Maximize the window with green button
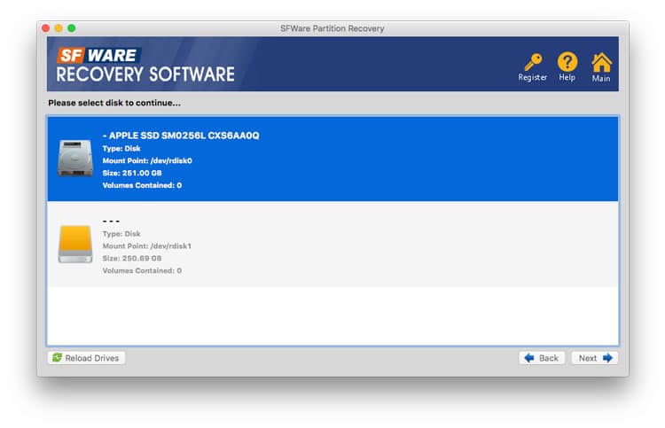The width and height of the screenshot is (665, 428). 71,28
